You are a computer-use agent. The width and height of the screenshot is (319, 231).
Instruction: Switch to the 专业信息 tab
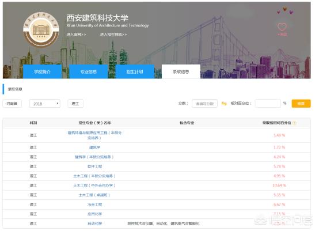click(89, 71)
